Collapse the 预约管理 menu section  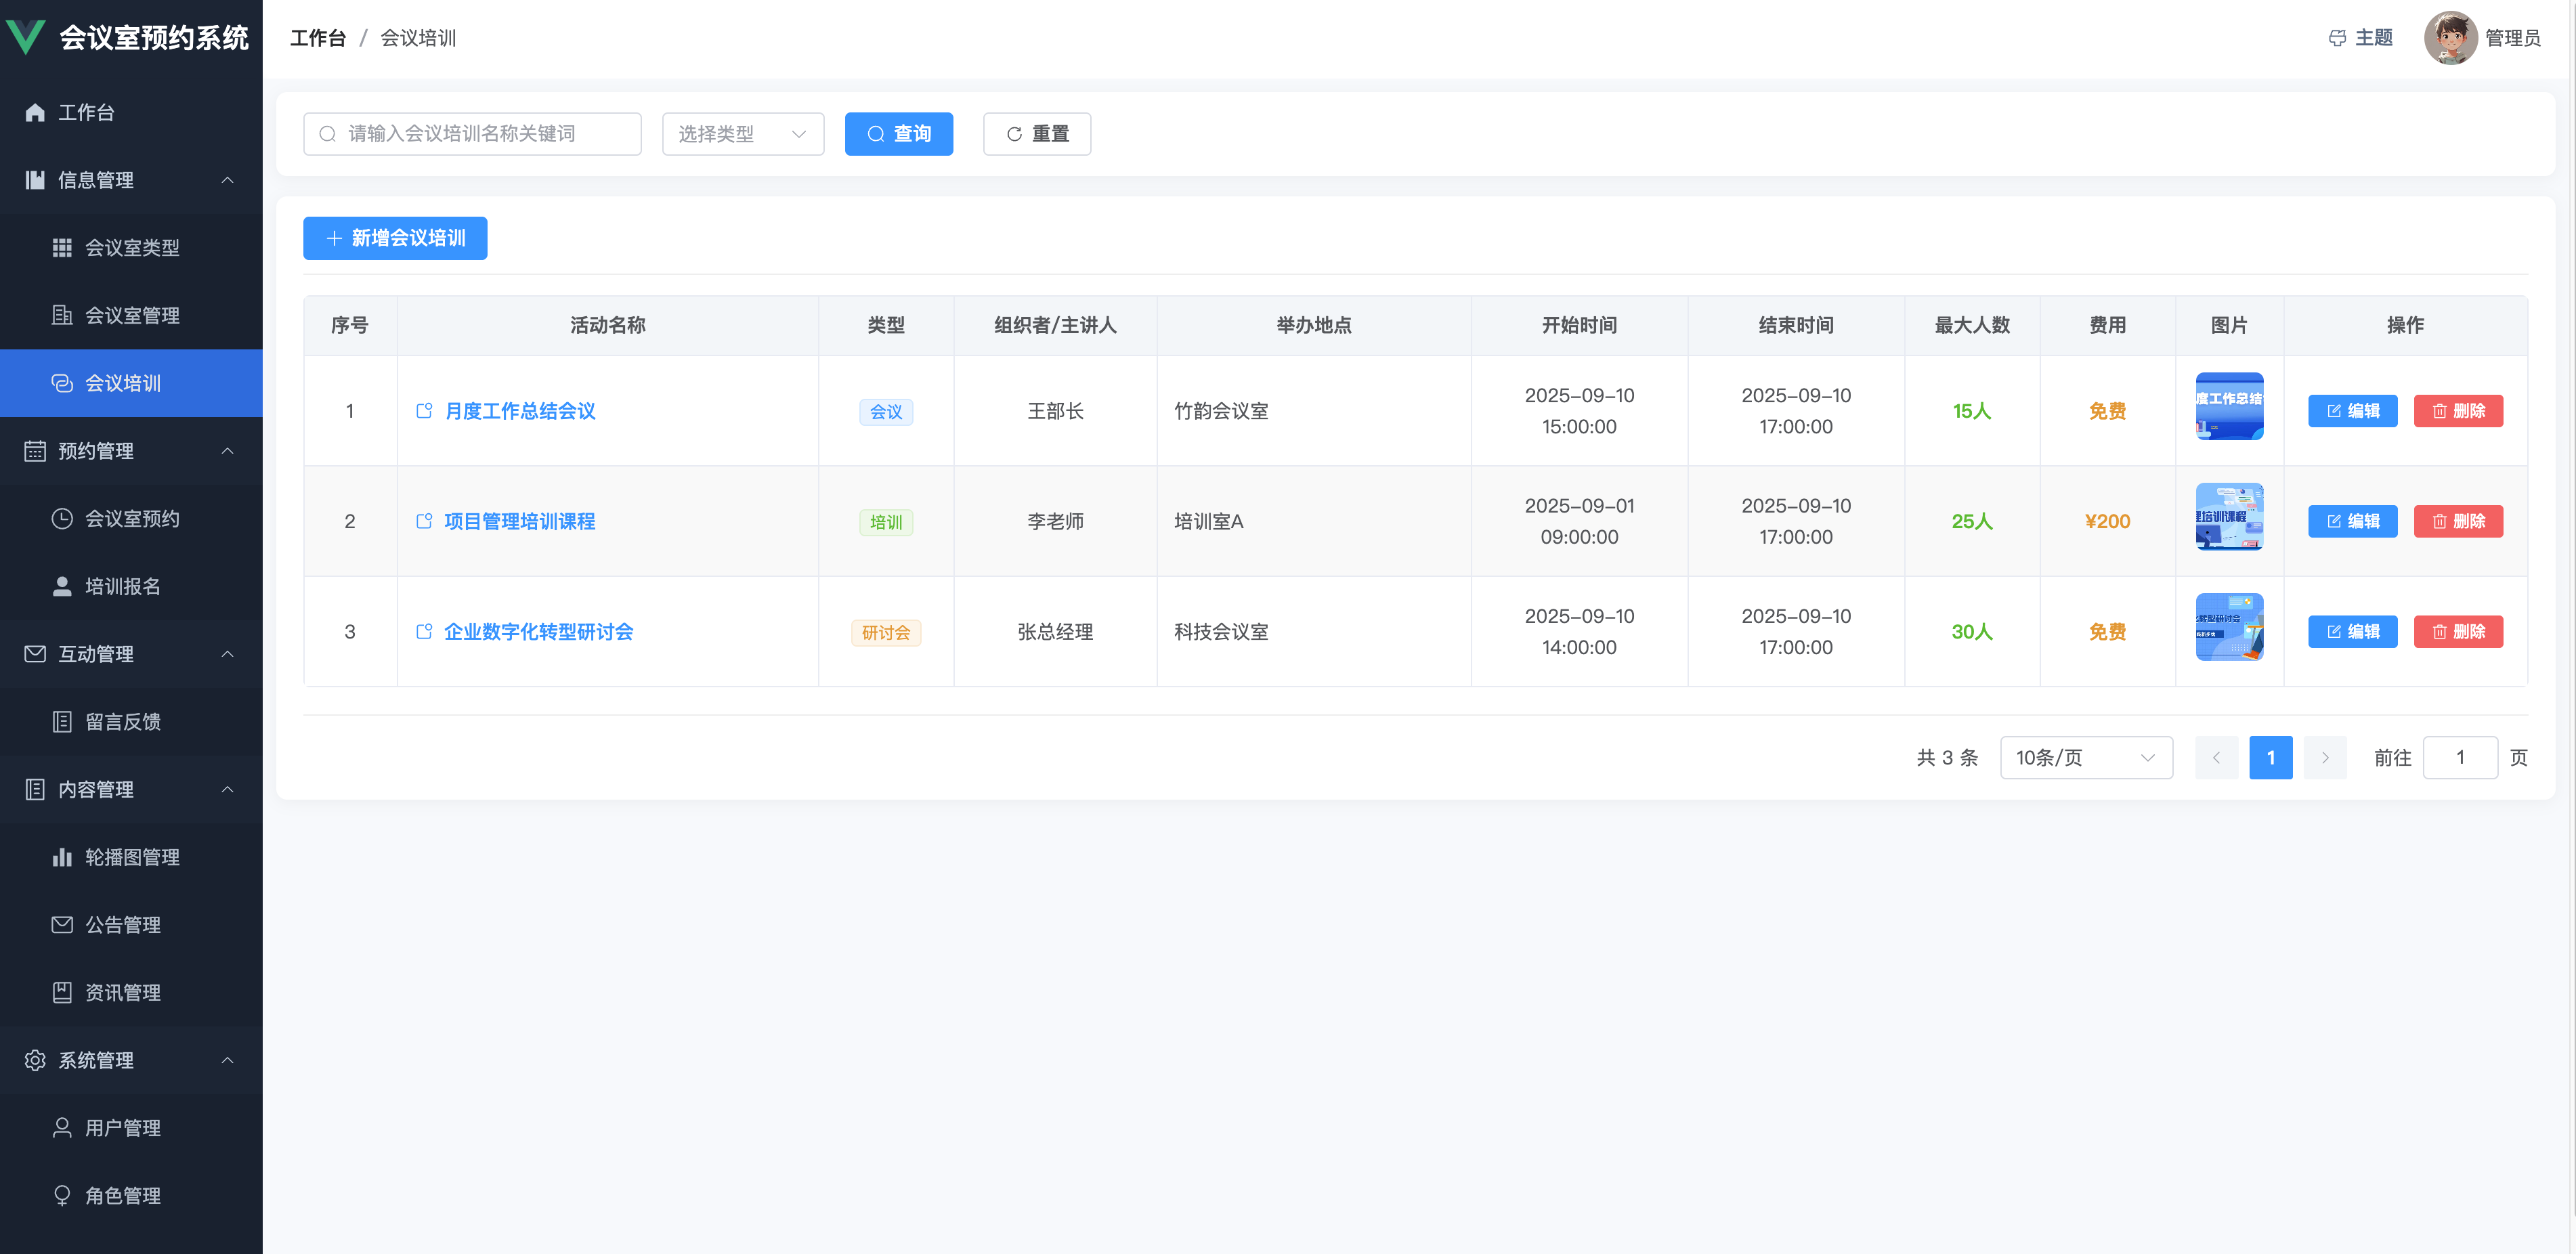pyautogui.click(x=227, y=451)
